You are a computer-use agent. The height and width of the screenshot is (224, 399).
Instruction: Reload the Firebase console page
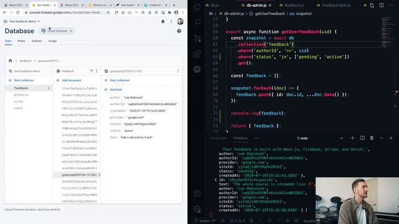coord(18,12)
